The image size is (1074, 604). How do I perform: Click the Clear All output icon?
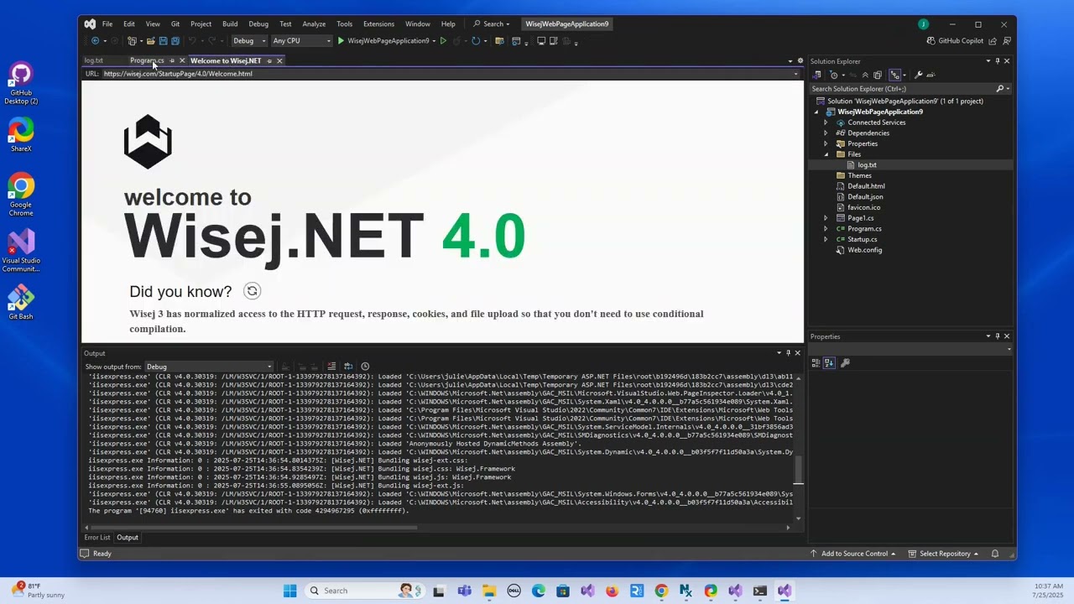pos(331,367)
